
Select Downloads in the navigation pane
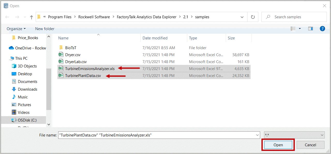(x=27, y=89)
